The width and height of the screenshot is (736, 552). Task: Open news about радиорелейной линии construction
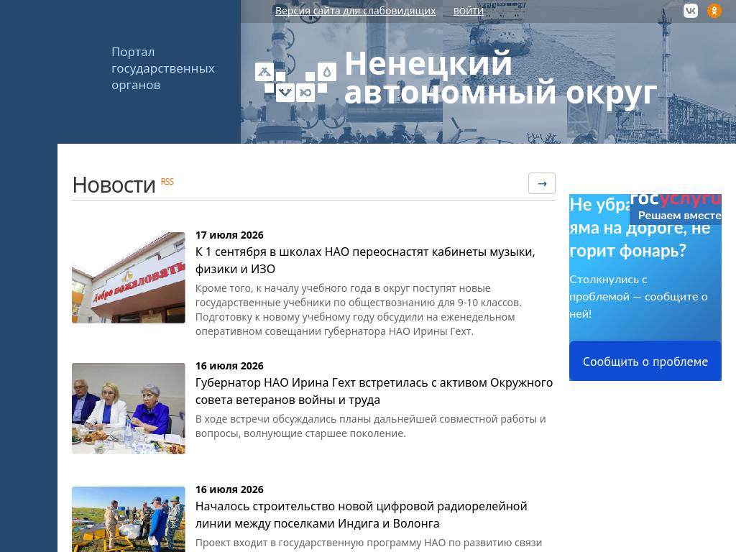(x=362, y=515)
